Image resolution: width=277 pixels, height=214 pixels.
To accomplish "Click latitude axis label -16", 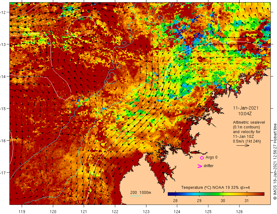I will [x=3, y=141].
